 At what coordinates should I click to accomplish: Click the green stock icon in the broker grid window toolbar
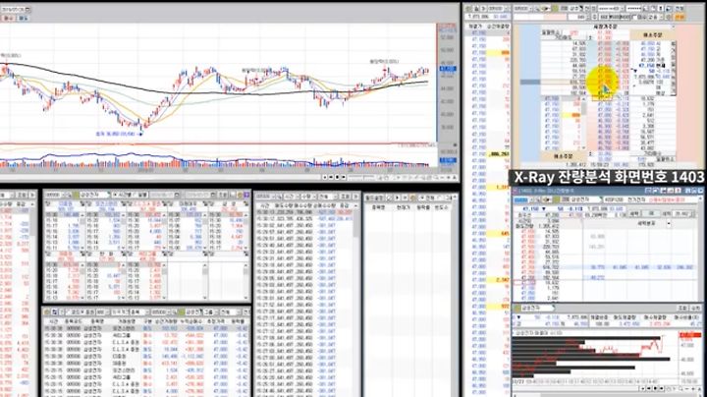77,195
